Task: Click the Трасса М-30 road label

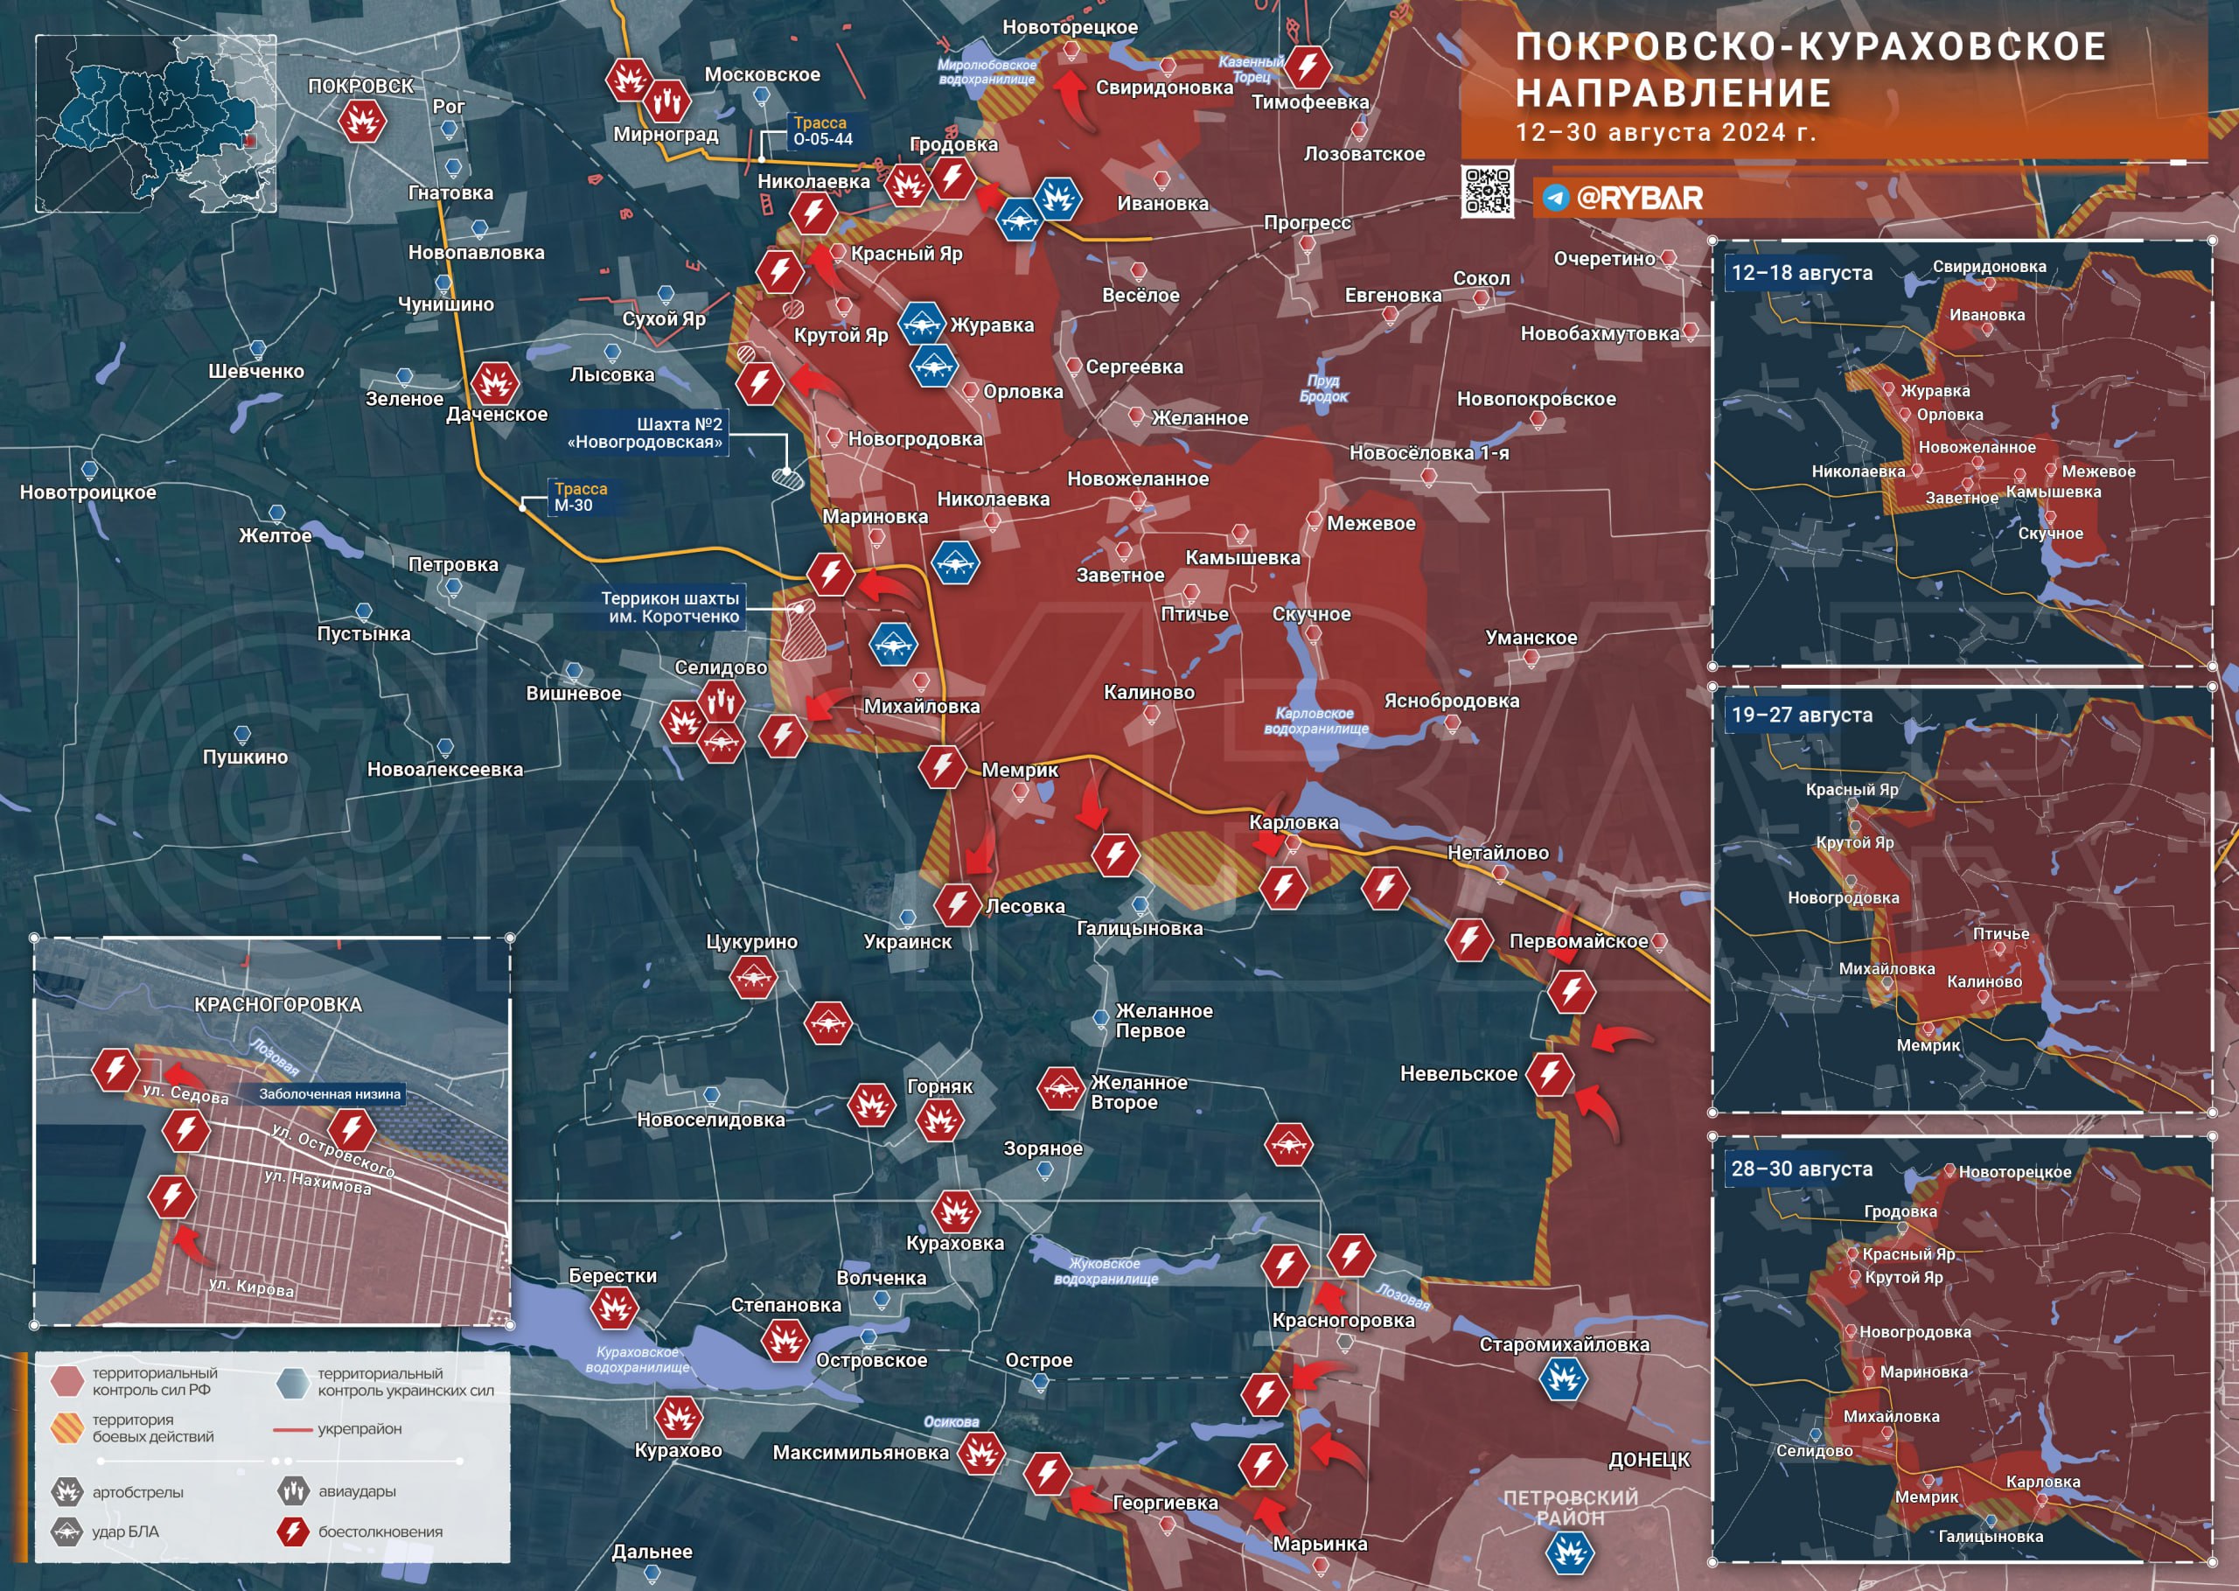Action: 580,497
